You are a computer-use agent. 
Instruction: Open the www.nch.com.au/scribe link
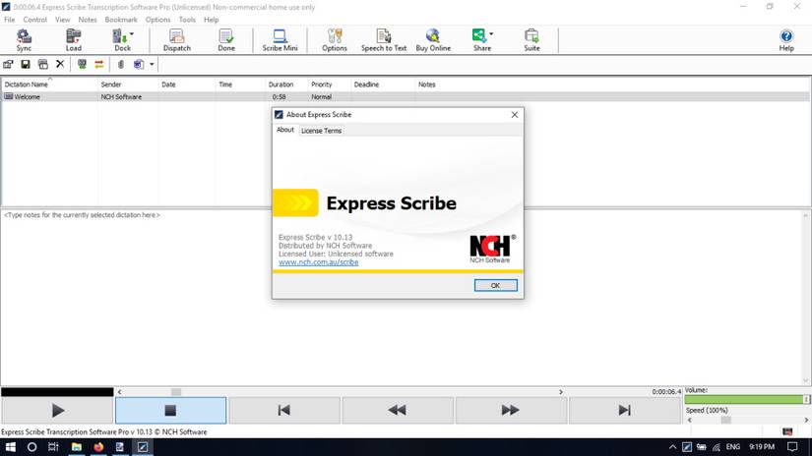(319, 262)
